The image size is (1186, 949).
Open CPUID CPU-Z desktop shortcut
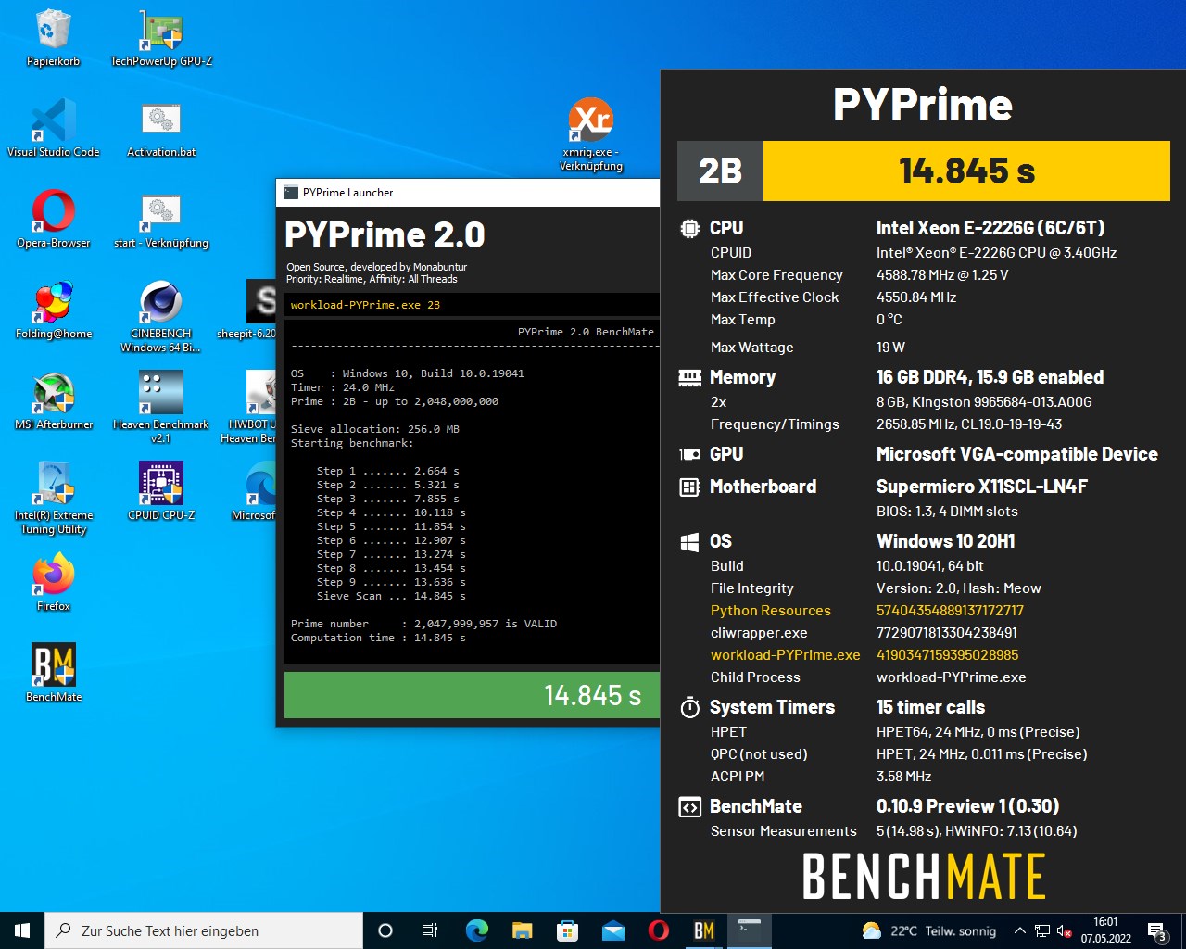click(x=161, y=491)
